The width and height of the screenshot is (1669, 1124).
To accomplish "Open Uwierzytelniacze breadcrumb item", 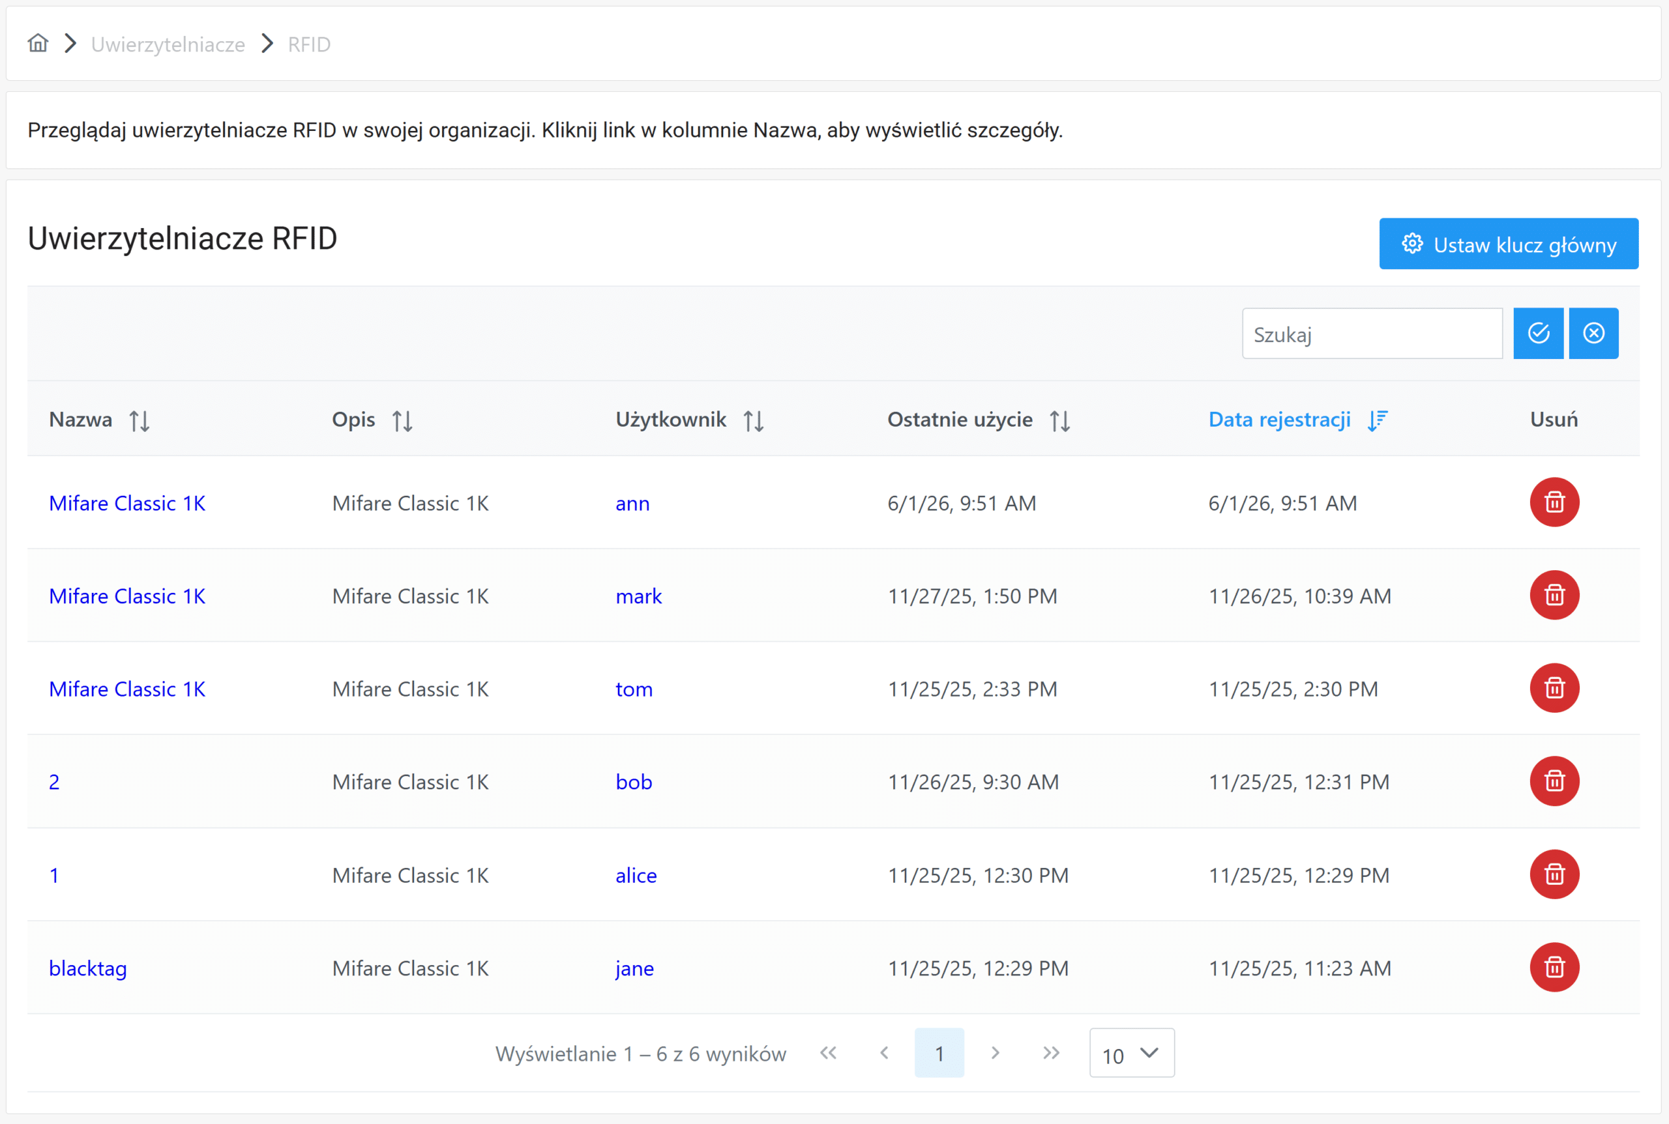I will click(168, 44).
